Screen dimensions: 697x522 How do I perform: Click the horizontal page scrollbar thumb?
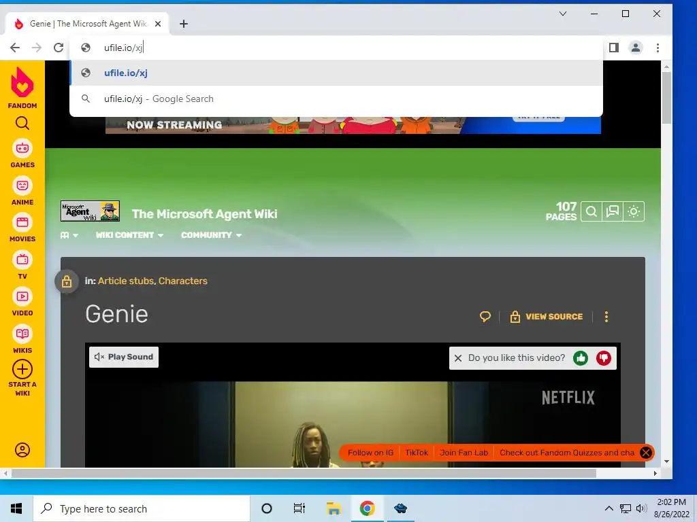[x=304, y=474]
